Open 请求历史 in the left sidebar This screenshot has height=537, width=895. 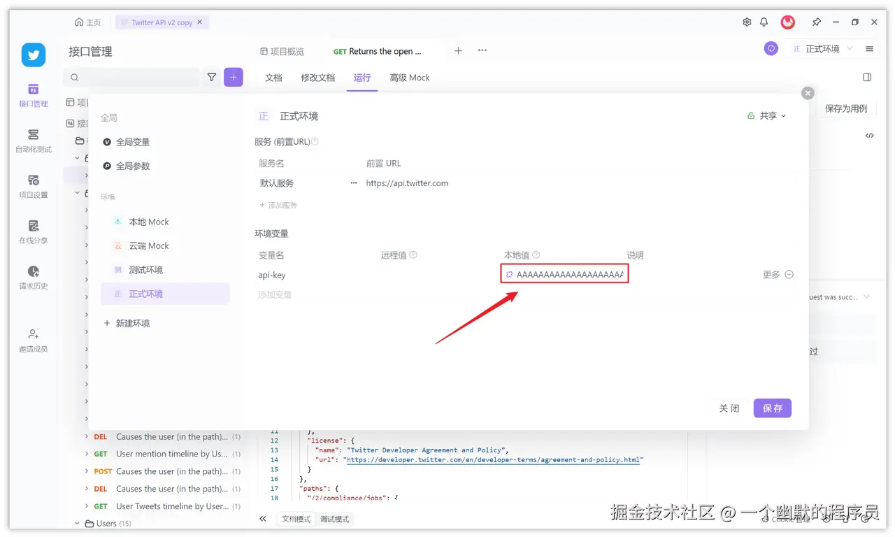click(33, 278)
